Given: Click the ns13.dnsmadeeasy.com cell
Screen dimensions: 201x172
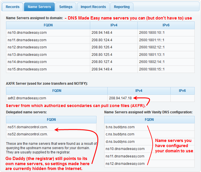Looking at the screenshot, I should click(48, 55).
